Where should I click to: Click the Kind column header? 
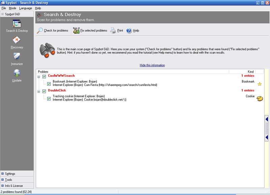point(250,72)
